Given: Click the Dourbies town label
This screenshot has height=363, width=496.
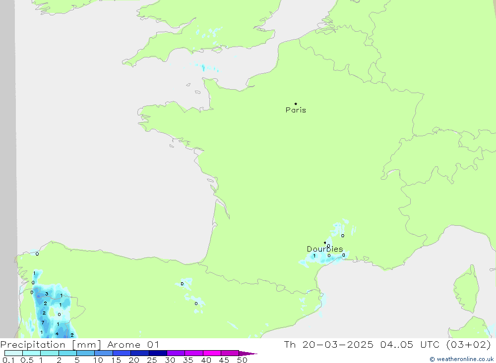Looking at the screenshot, I should (325, 249).
